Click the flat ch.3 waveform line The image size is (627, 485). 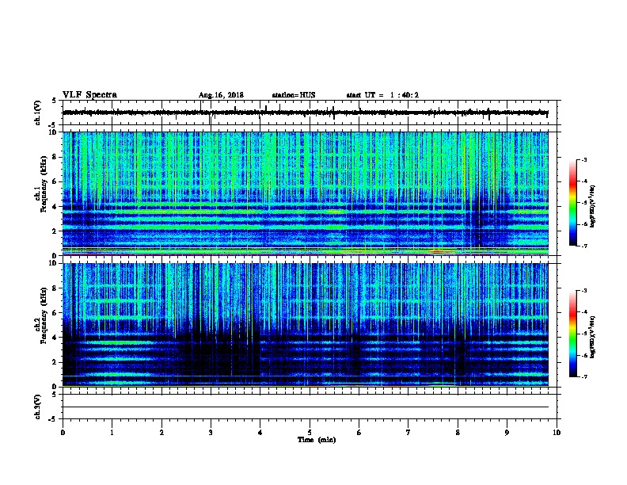[306, 407]
